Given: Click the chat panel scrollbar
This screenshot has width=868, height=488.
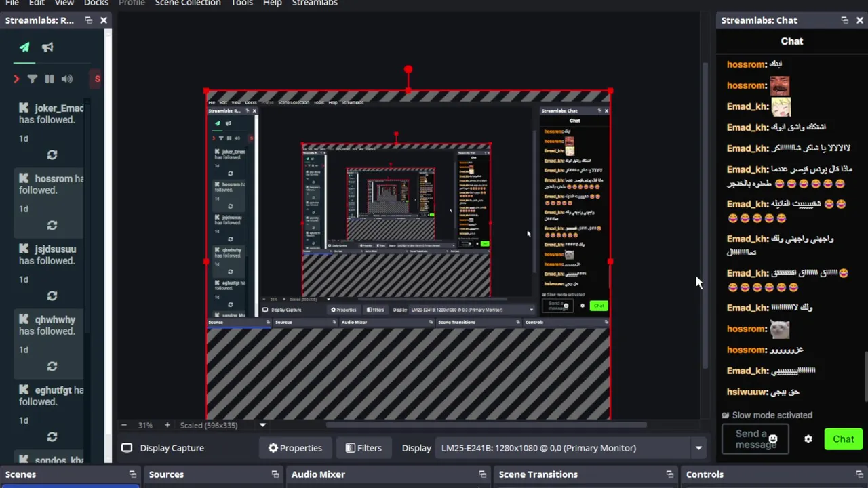Looking at the screenshot, I should (x=865, y=378).
